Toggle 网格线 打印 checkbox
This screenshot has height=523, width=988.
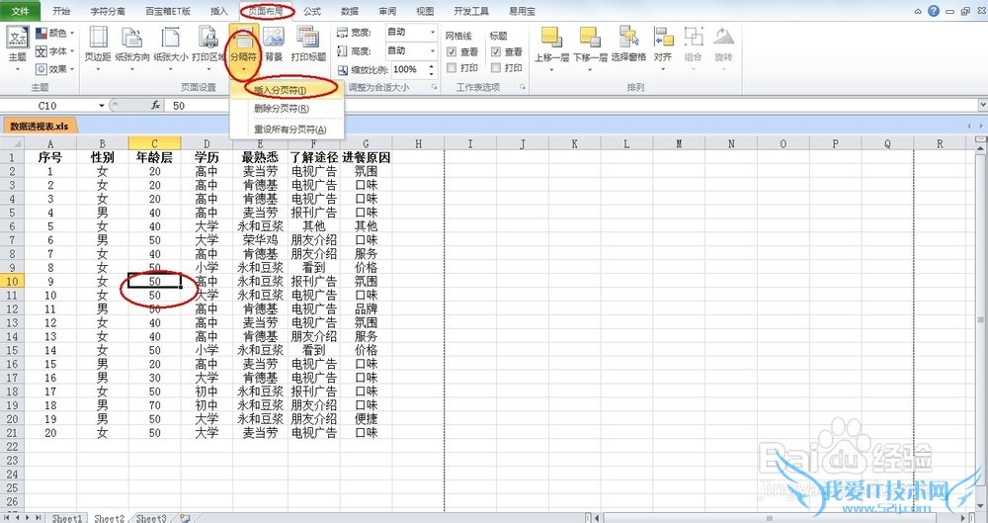[452, 67]
